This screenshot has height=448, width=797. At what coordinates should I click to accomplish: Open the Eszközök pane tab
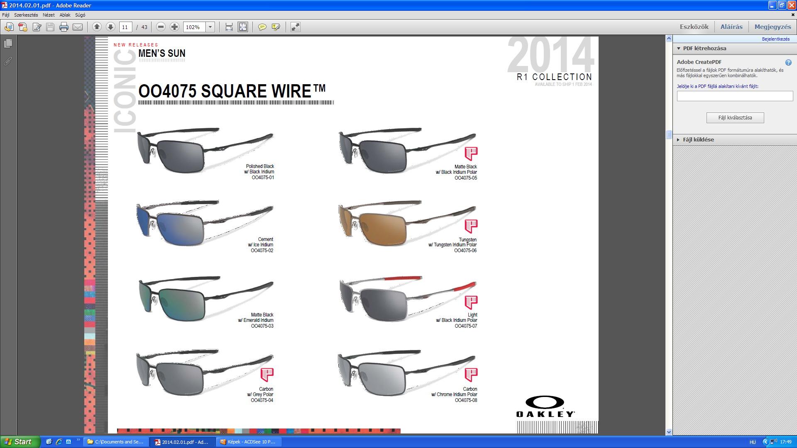pos(694,27)
